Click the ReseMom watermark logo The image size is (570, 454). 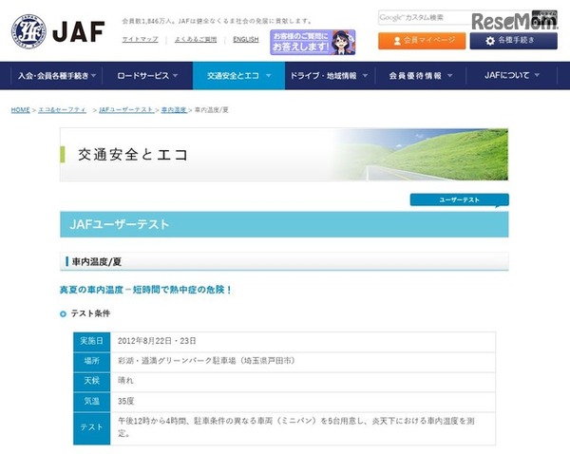(514, 22)
